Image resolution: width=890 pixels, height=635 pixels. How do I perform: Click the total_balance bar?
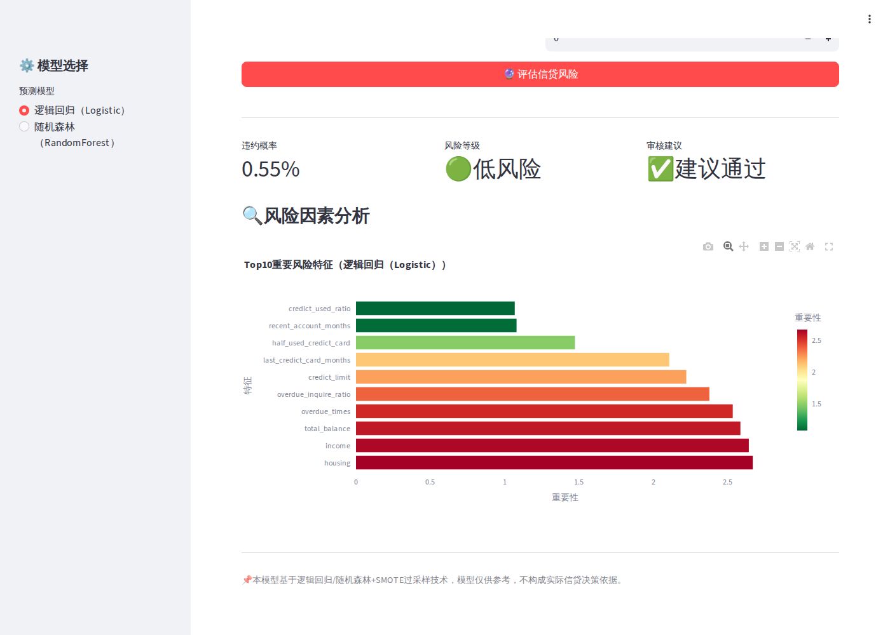tap(548, 429)
